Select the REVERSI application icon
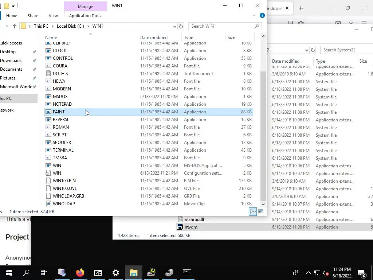The height and width of the screenshot is (280, 373). (48, 119)
